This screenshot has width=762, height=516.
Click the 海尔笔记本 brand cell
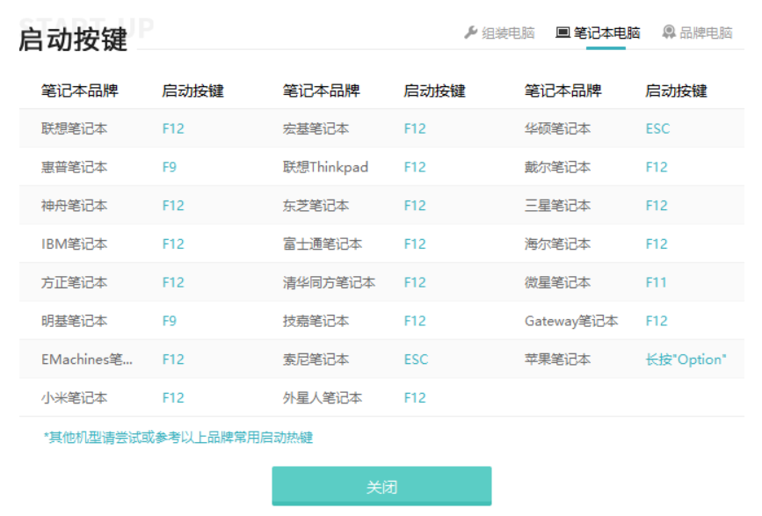coord(557,243)
